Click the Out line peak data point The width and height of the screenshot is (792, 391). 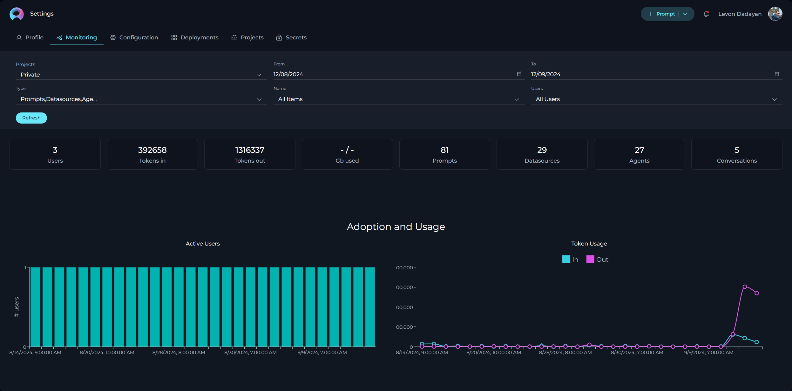745,287
